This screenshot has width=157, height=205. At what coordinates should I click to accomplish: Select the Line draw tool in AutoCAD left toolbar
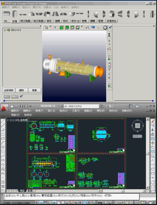[3, 121]
